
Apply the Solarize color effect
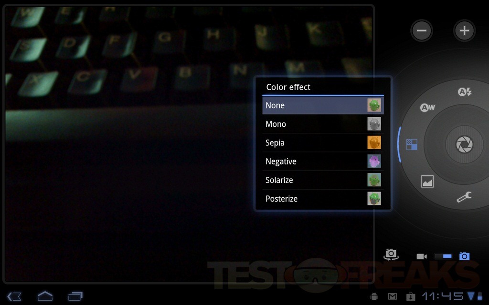pyautogui.click(x=323, y=180)
